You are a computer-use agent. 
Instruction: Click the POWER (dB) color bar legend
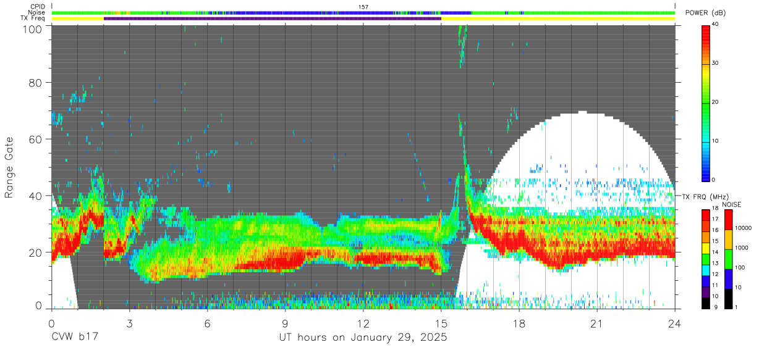point(705,102)
